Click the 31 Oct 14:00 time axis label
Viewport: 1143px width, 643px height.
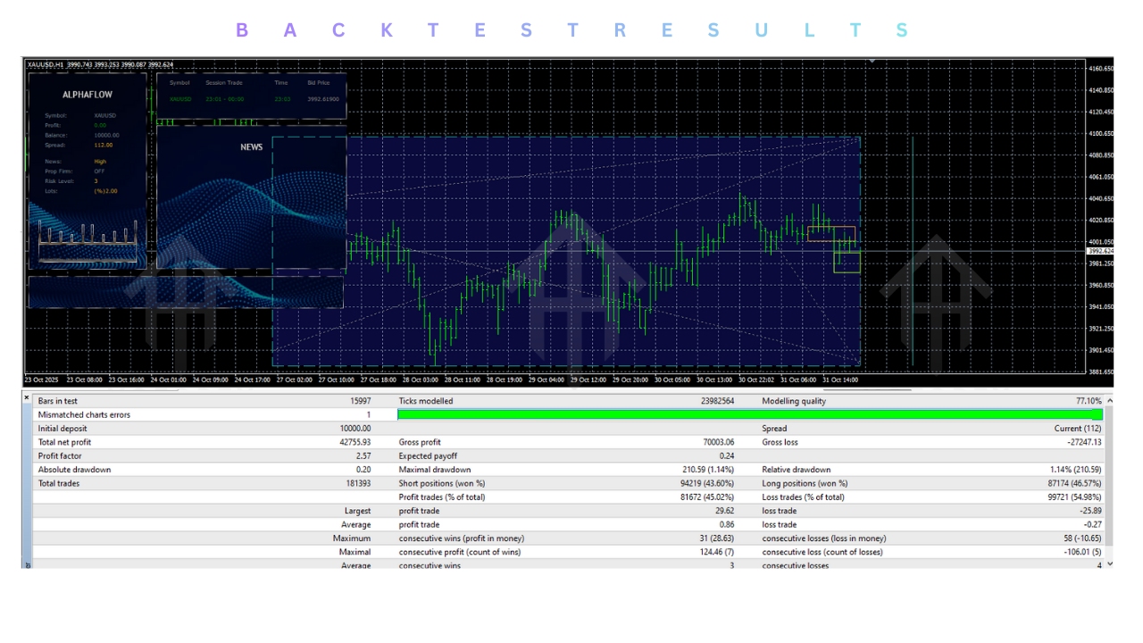click(x=842, y=379)
